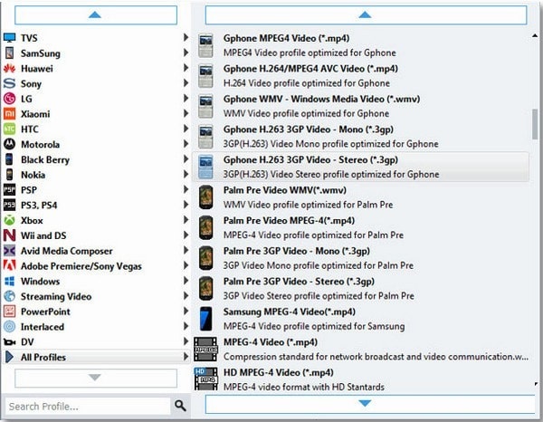Screen dimensions: 543x422
Task: Click the Avid Media Composer icon
Action: (9, 251)
